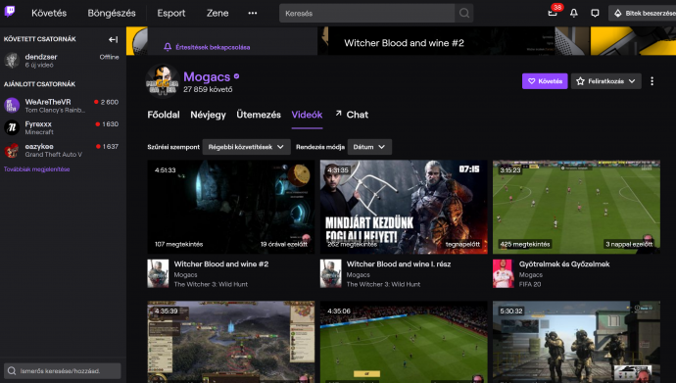Click the bell icon for Értesítések bekapcsolása
Screen dimensions: 676x383
click(x=168, y=47)
